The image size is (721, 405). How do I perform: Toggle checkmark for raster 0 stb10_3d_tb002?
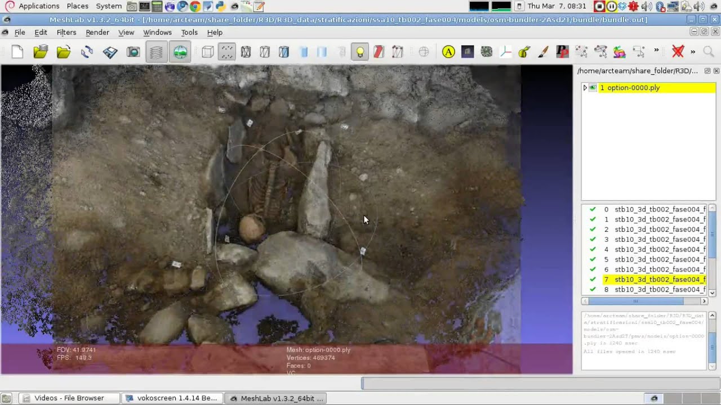pyautogui.click(x=593, y=209)
